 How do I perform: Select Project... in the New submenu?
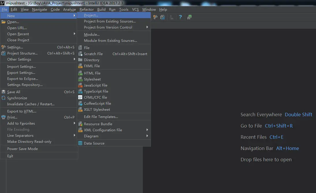pyautogui.click(x=114, y=15)
